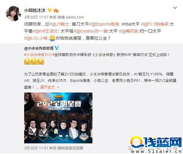Open the @Esports海涛 mention
The width and height of the screenshot is (183, 154).
pos(105,24)
